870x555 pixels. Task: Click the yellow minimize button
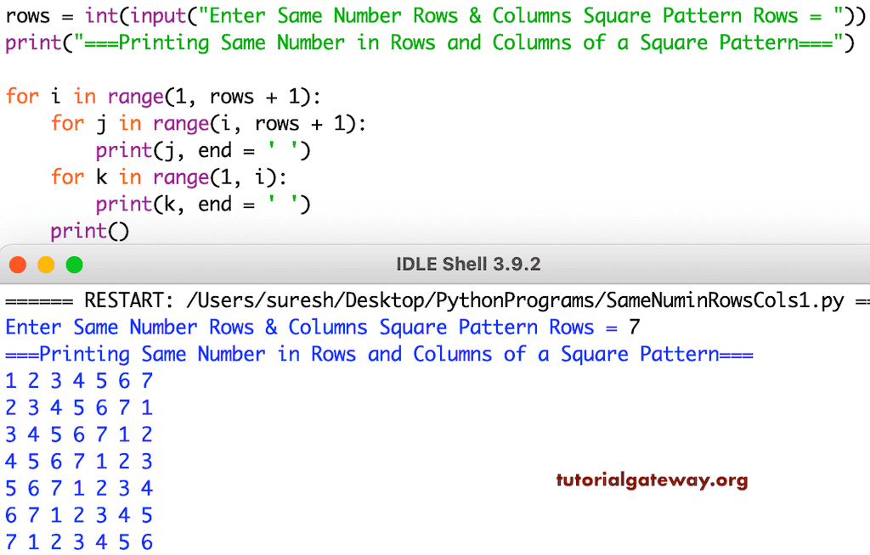coord(45,264)
